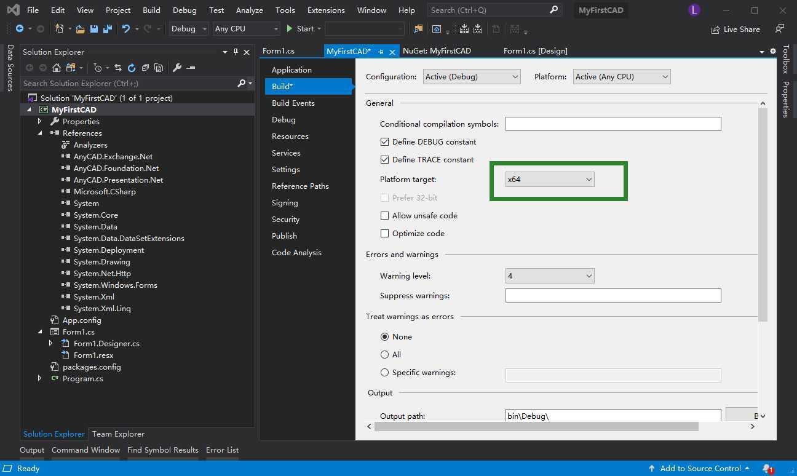Click the Pending Changes Filter clock icon

pos(98,68)
